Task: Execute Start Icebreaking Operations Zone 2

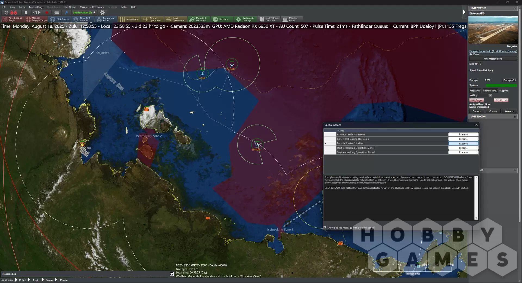Action: (463, 152)
